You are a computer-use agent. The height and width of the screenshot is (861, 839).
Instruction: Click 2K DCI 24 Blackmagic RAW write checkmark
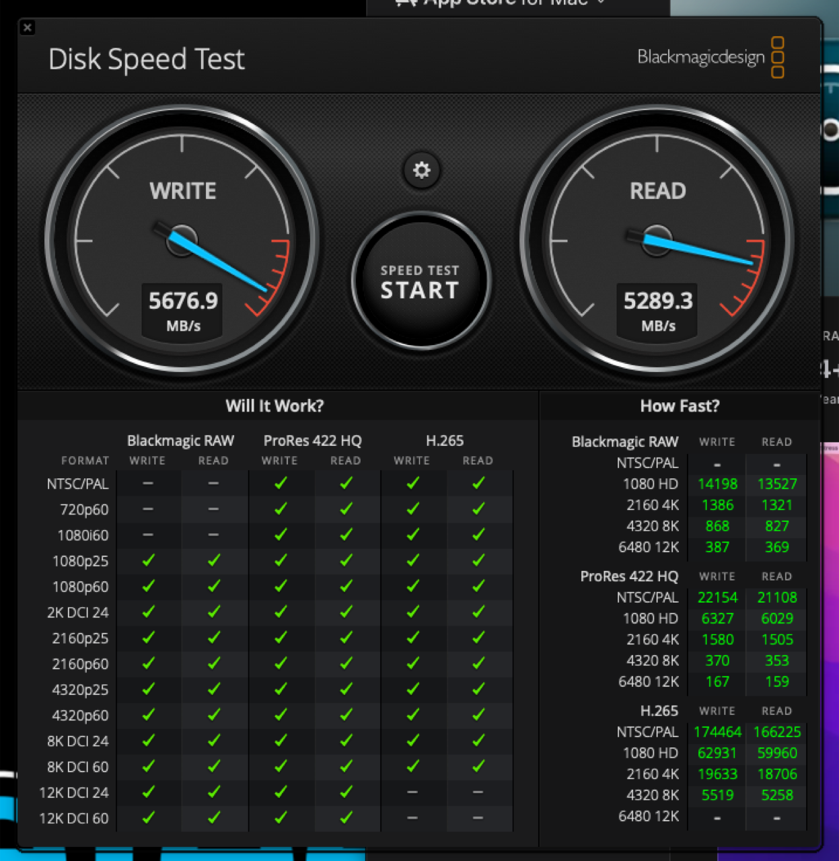click(148, 611)
